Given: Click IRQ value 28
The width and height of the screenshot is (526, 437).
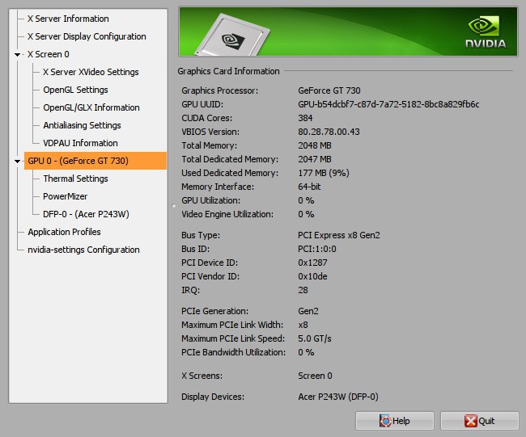Looking at the screenshot, I should click(x=303, y=290).
